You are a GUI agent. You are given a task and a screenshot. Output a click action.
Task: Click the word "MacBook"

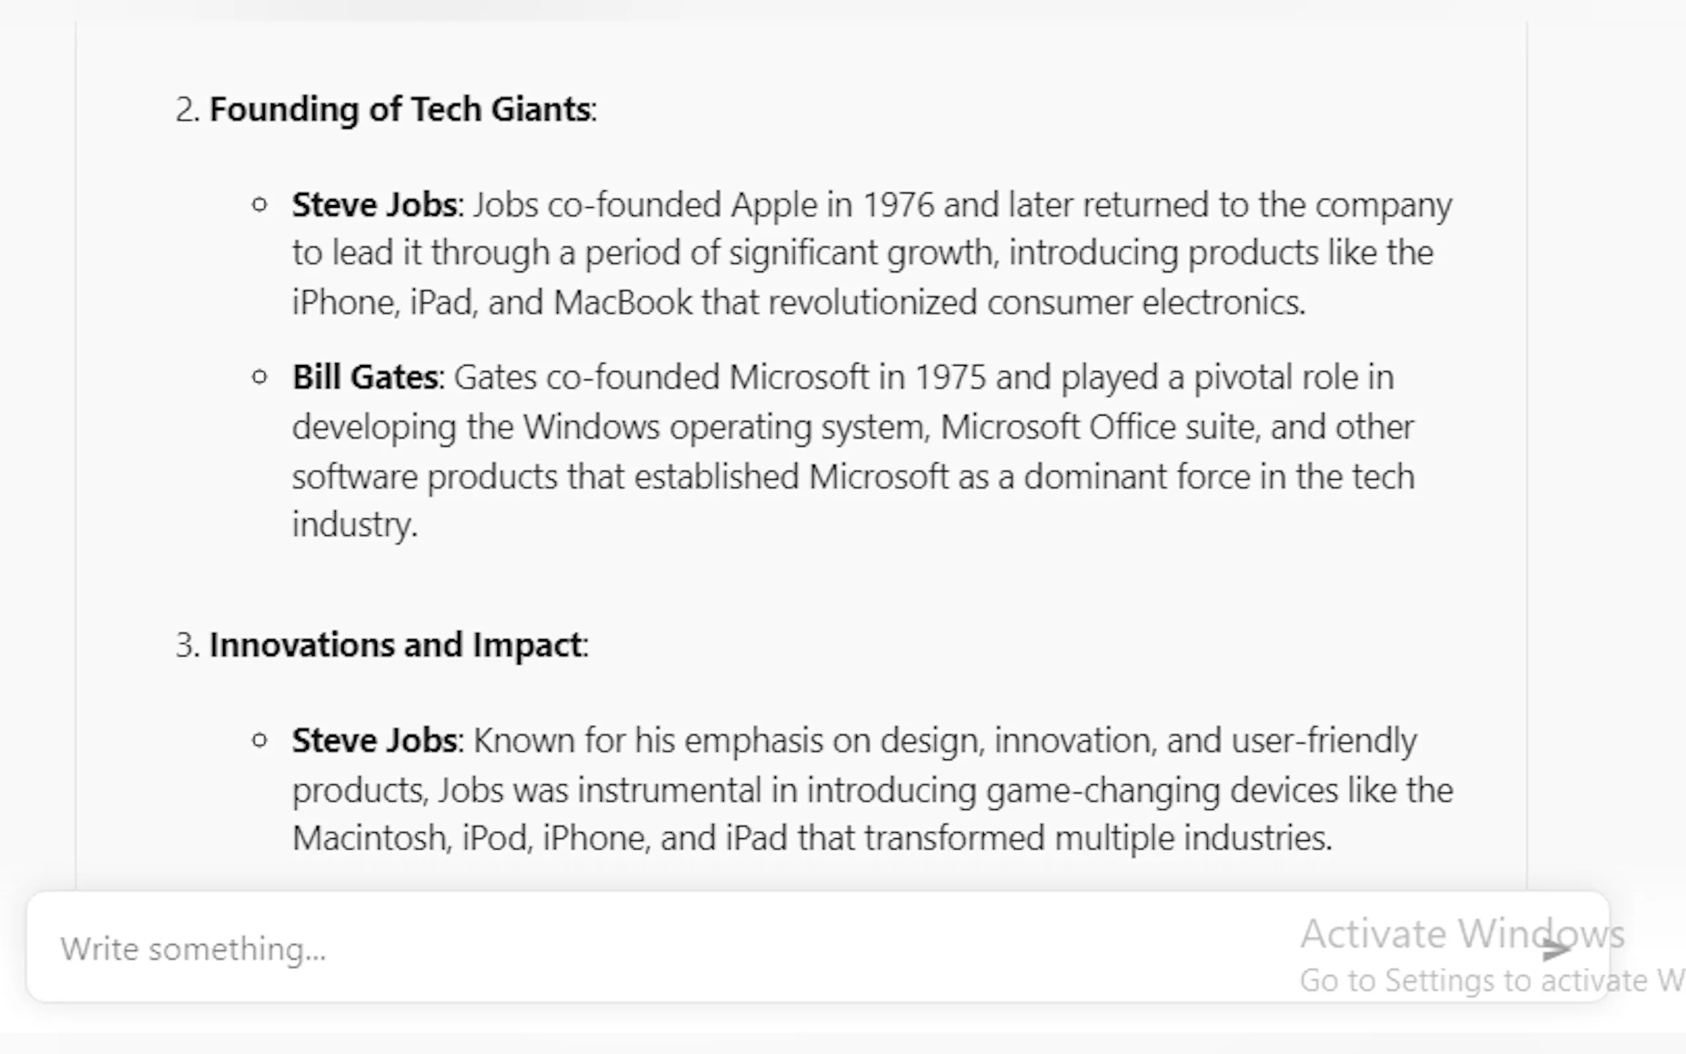[x=623, y=303]
